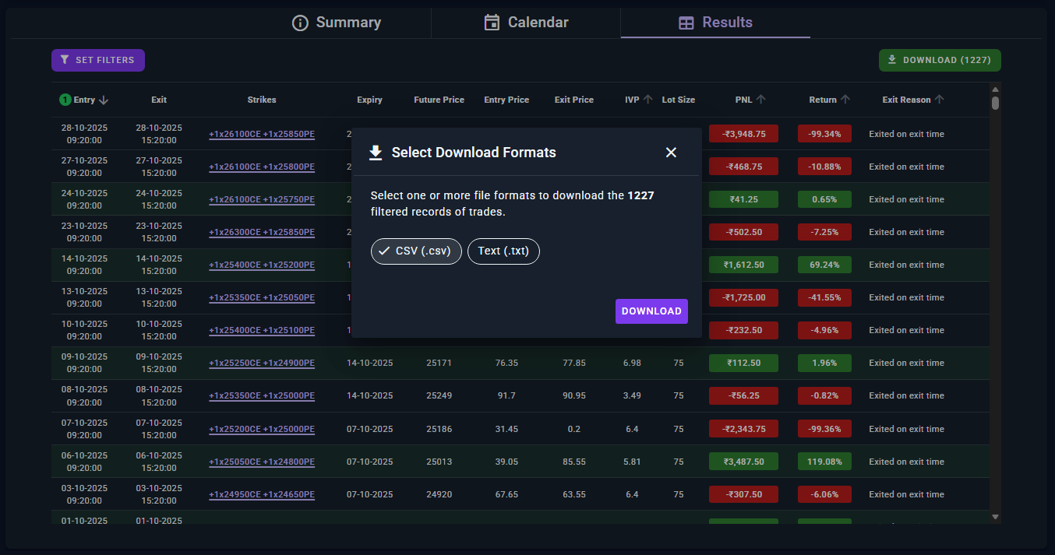Click the PNL column sort arrow

(761, 100)
